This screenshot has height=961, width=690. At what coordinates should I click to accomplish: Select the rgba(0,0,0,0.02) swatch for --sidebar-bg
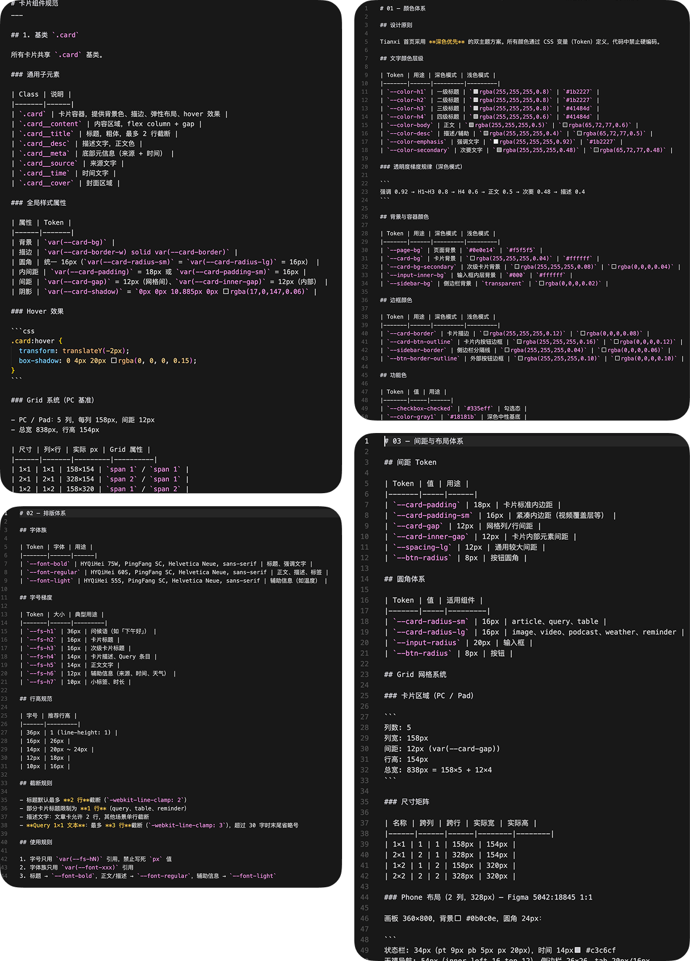pyautogui.click(x=541, y=284)
